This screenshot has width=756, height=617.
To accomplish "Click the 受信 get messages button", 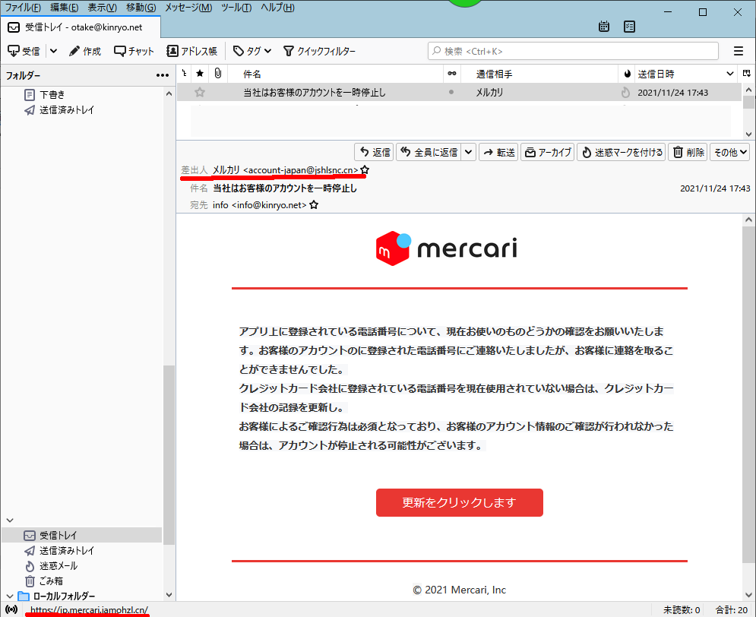I will pos(24,51).
